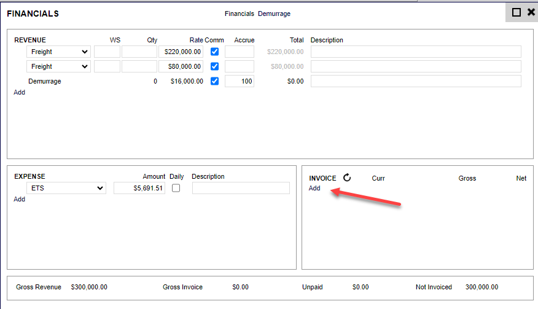Click the ETS expense Description field

tap(241, 188)
